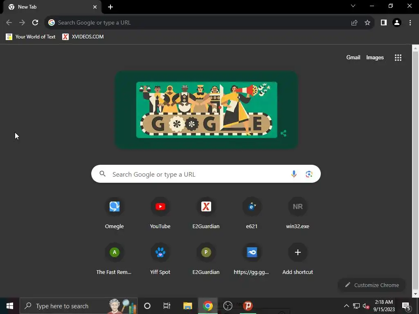The image size is (419, 314).
Task: Open a new tab with the plus button
Action: 110,7
